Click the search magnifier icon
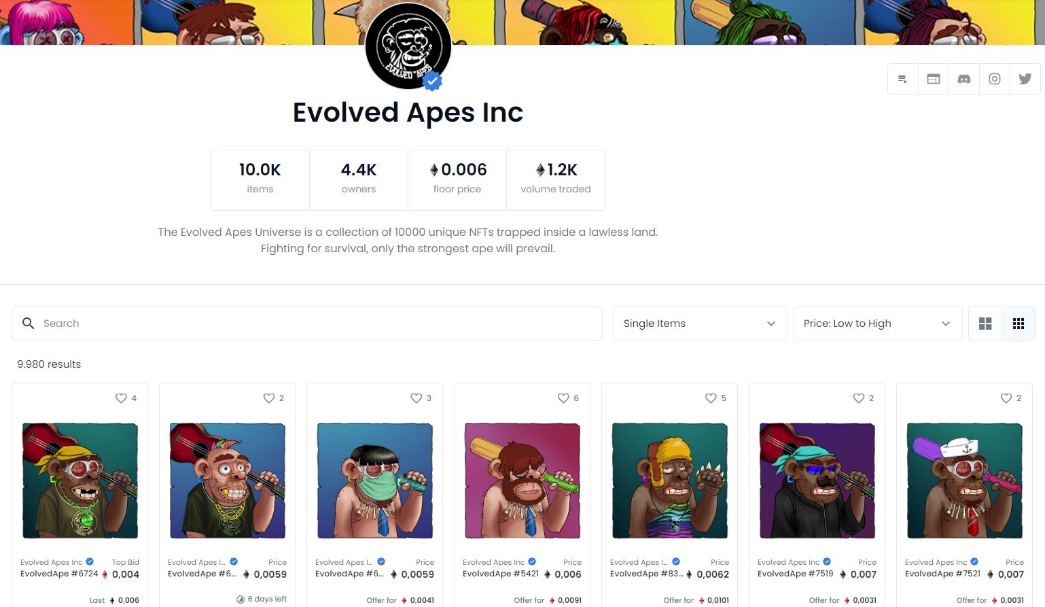Screen dimensions: 1045x607 click(28, 324)
